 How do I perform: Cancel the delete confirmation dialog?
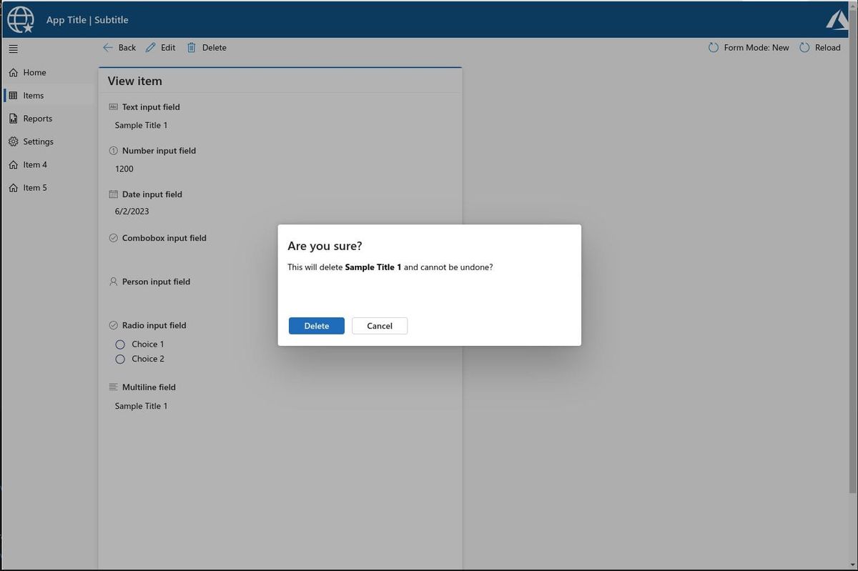pyautogui.click(x=379, y=325)
